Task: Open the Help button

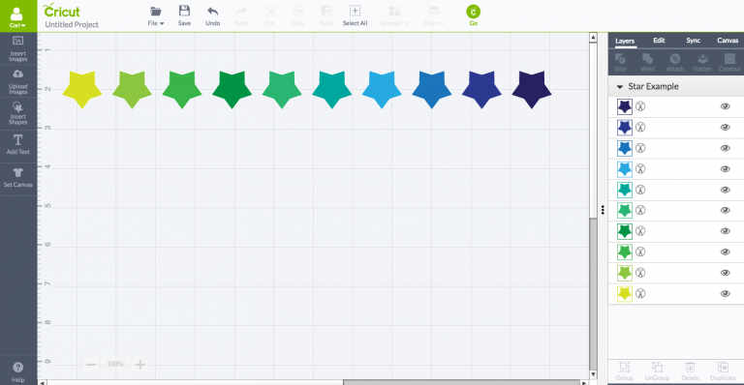Action: tap(18, 371)
